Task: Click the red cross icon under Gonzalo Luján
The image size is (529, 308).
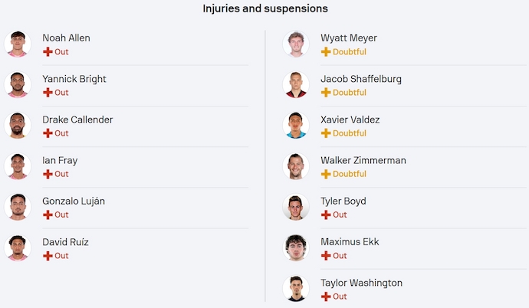Action: tap(48, 215)
